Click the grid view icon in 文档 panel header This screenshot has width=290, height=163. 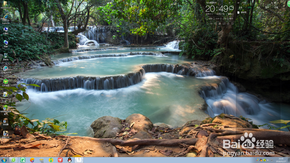pos(275,3)
